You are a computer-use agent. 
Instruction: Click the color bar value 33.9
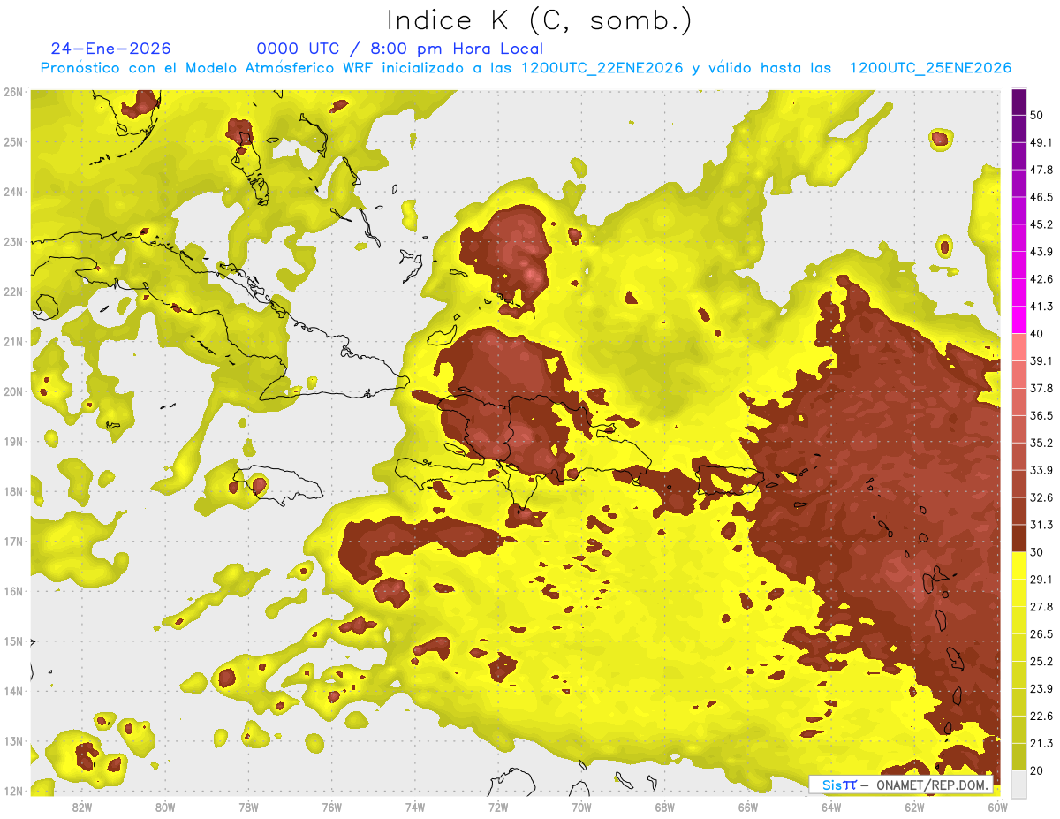click(x=1041, y=470)
